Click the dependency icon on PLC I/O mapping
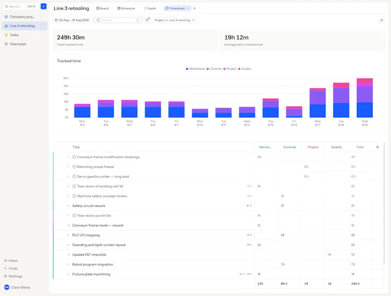 pos(249,235)
